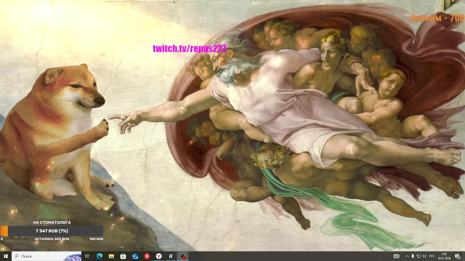The width and height of the screenshot is (465, 261).
Task: Open the H app on the taskbar
Action: (171, 256)
